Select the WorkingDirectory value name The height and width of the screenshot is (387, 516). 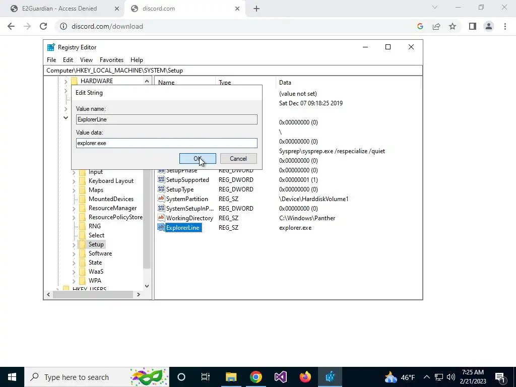coord(189,218)
